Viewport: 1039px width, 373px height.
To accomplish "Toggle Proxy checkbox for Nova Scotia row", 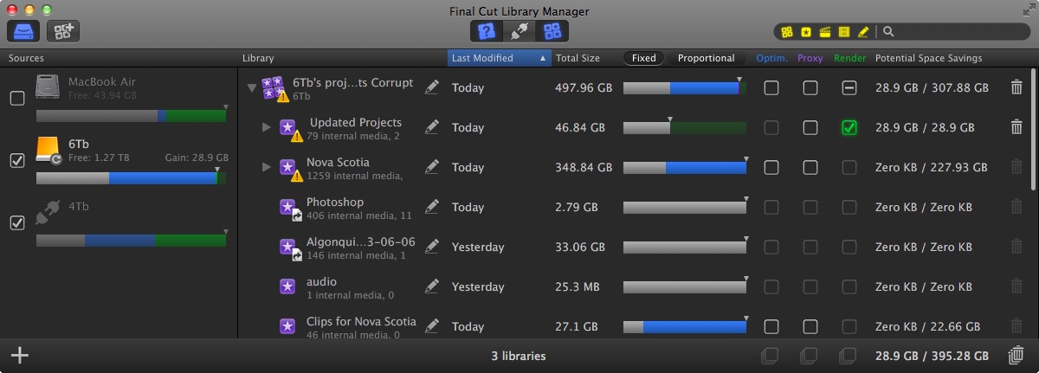I will click(x=810, y=167).
